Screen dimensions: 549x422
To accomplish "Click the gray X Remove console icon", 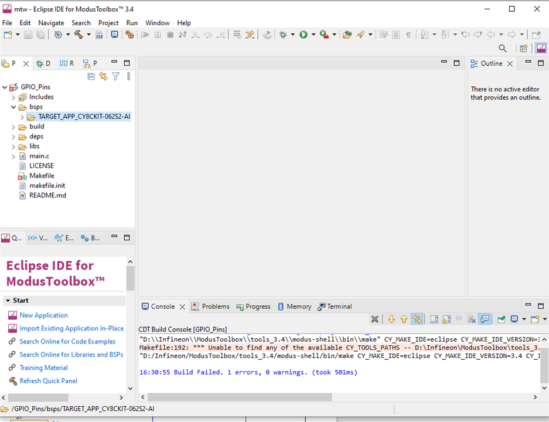I will [374, 319].
